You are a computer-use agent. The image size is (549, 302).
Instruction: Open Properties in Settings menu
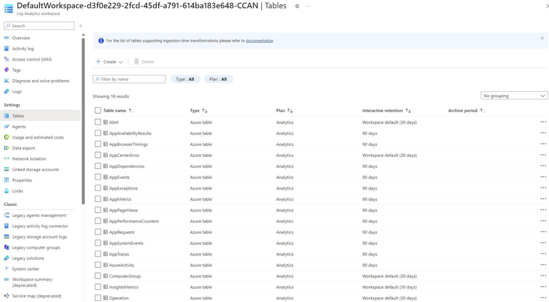[x=22, y=180]
